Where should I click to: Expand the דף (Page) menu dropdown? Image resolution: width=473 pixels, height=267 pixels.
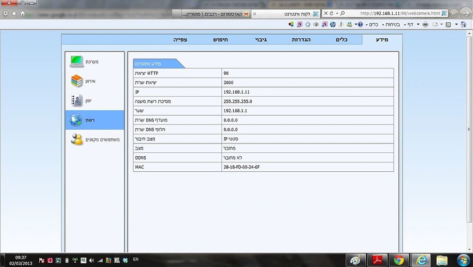click(x=409, y=25)
